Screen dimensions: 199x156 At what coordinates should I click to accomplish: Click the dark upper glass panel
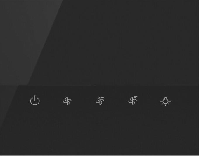99,42
